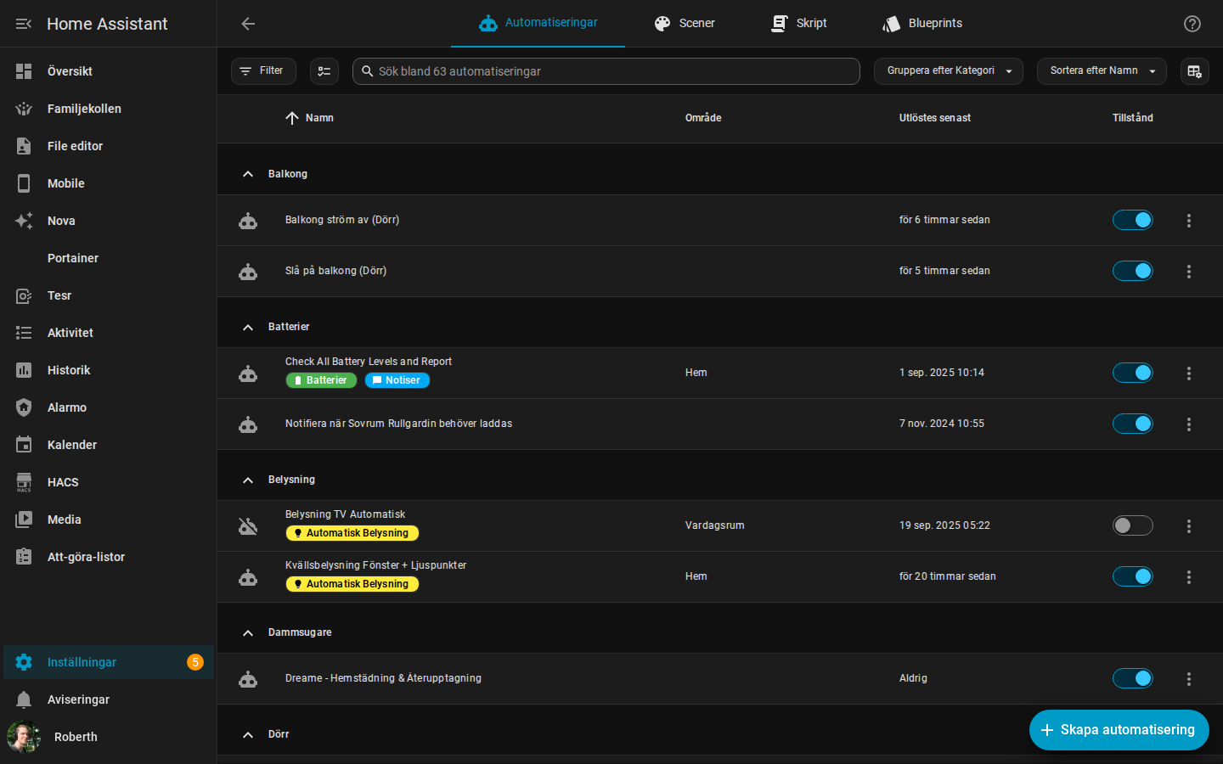The image size is (1223, 764).
Task: Open Inställningar settings
Action: click(109, 662)
